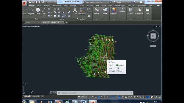Click the TOP face of ViewCube

pos(153,36)
